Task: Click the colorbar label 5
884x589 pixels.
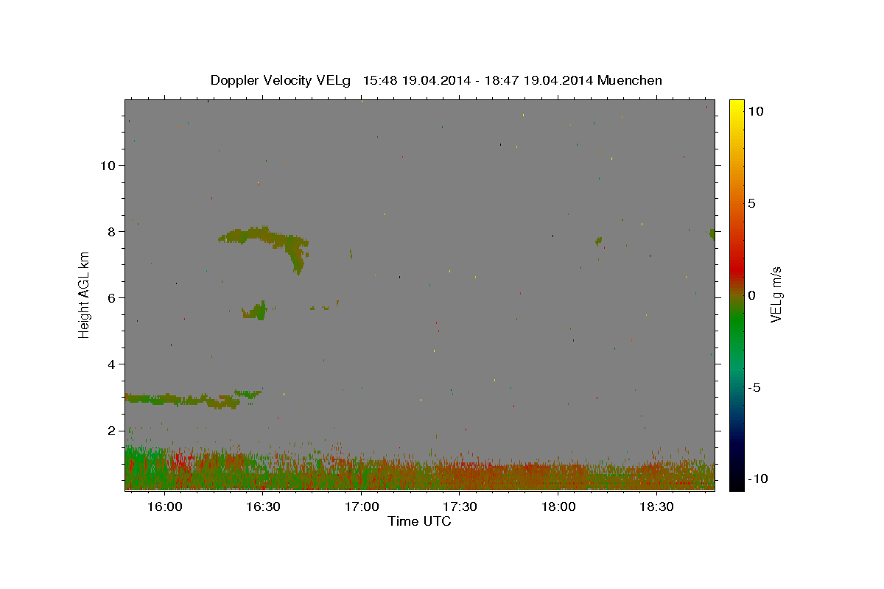Action: pyautogui.click(x=751, y=203)
